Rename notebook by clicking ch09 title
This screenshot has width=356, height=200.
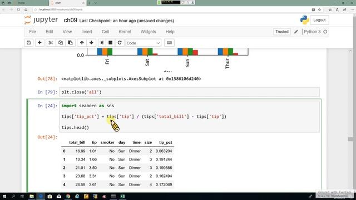pos(71,21)
